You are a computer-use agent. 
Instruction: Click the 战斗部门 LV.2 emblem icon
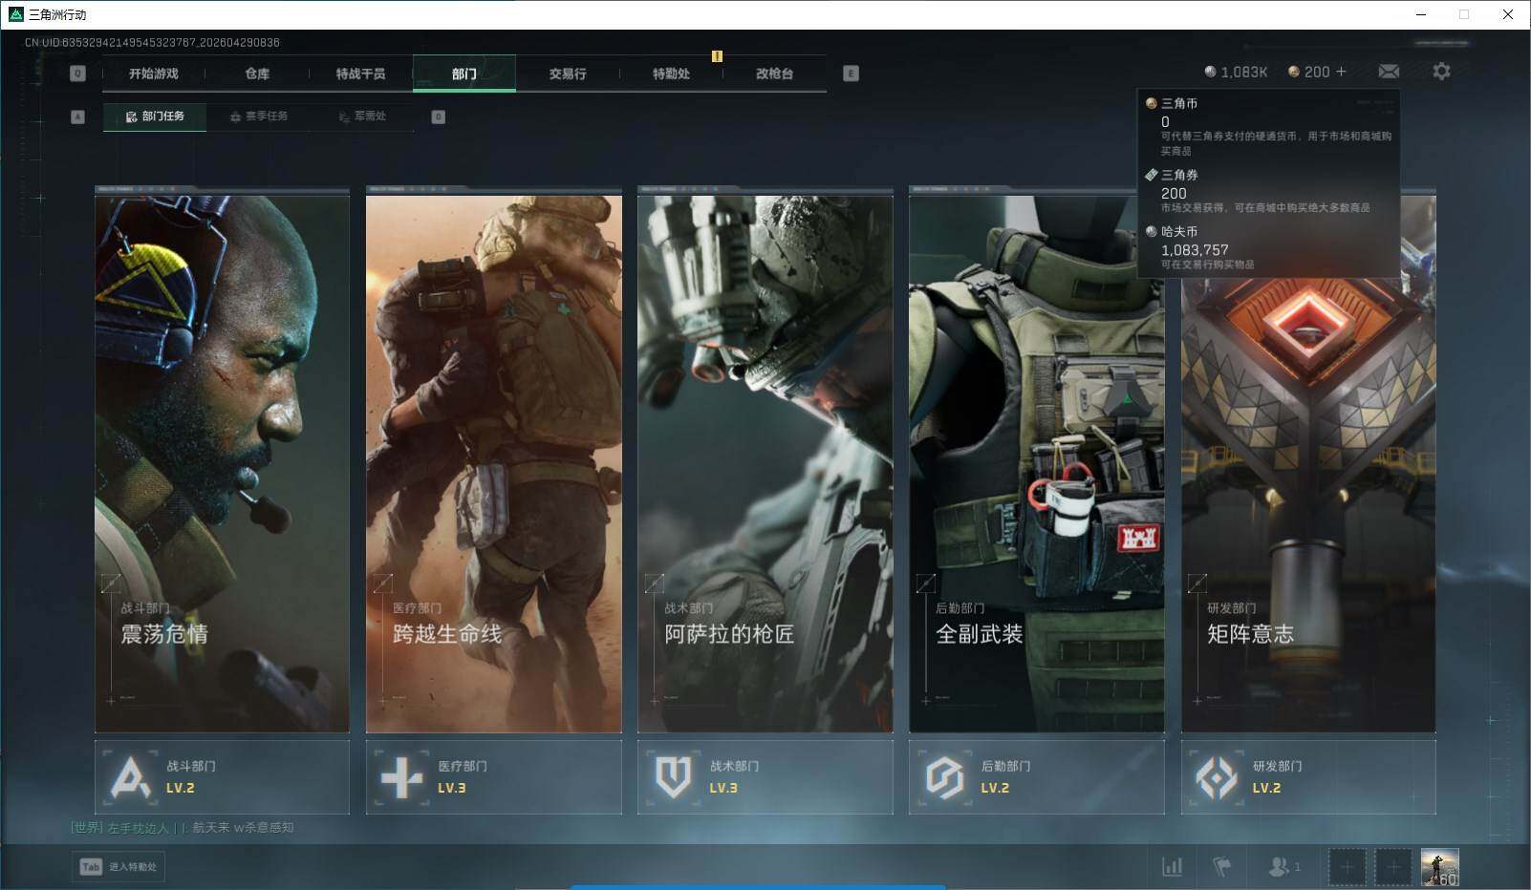tap(130, 777)
